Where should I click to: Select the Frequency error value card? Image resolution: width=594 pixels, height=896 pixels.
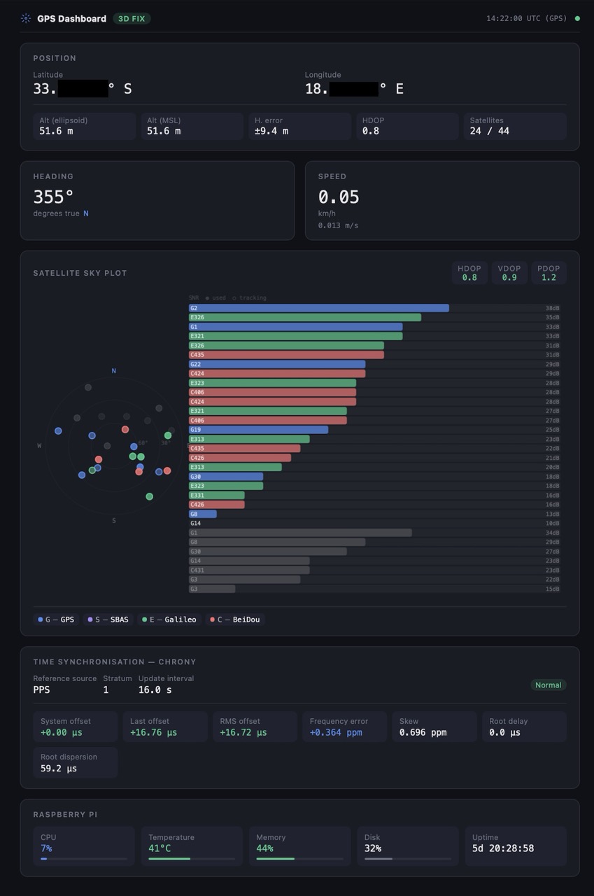(344, 727)
